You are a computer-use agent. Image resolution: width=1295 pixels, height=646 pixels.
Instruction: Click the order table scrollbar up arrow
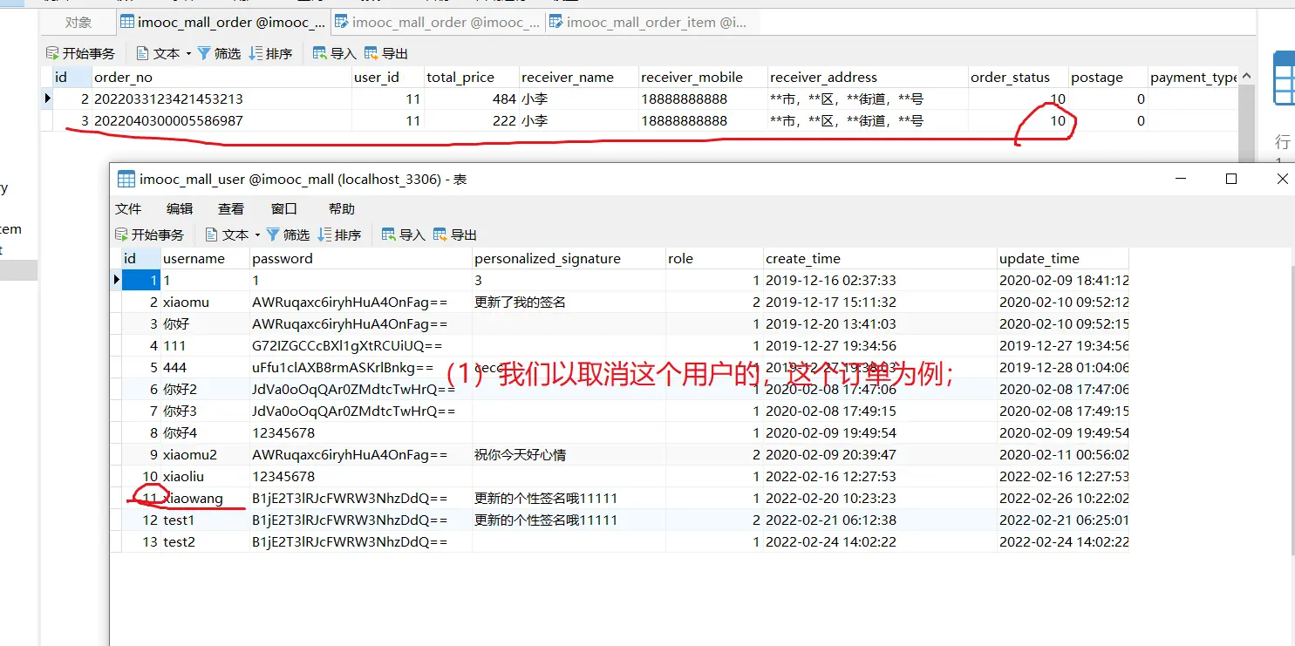[x=1246, y=77]
